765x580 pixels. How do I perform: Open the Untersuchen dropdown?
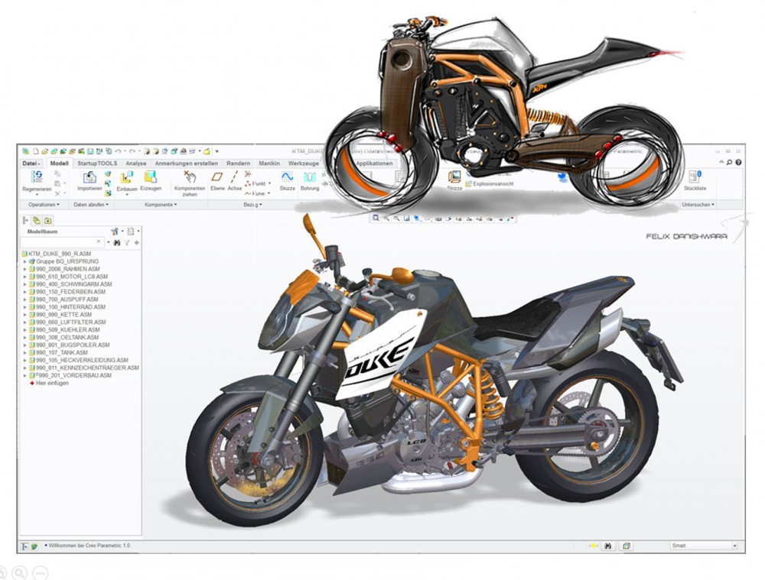(696, 205)
